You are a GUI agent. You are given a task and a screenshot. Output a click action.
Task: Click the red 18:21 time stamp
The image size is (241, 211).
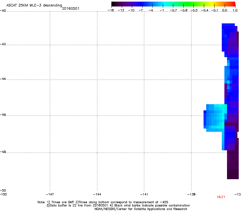[x=221, y=197]
